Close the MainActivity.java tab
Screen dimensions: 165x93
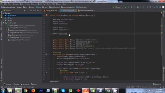76,11
